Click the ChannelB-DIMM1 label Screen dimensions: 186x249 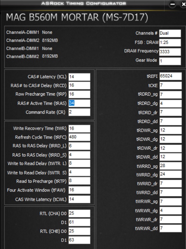pos(23,48)
